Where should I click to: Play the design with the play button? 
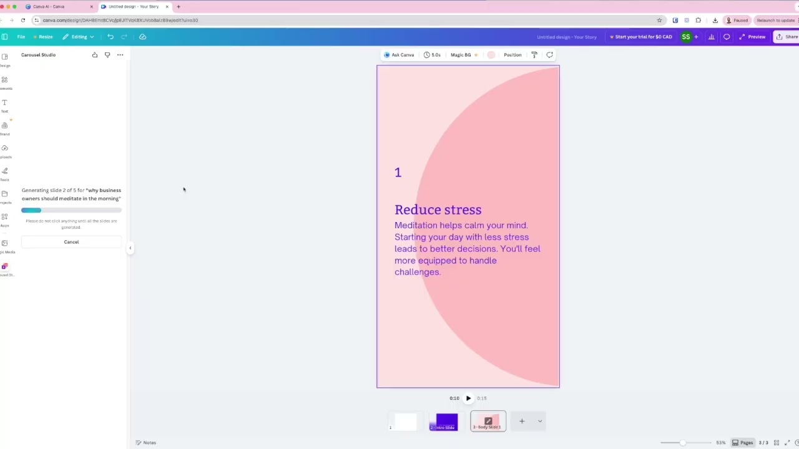tap(468, 398)
